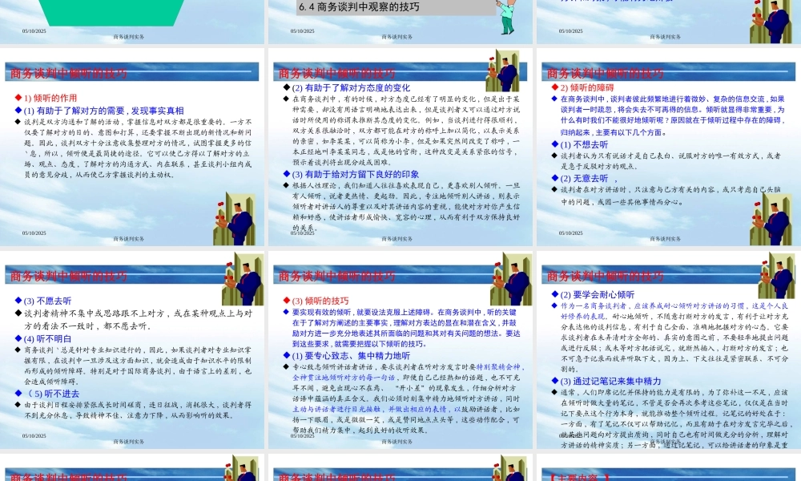The height and width of the screenshot is (481, 801).
Task: Click the businessman clip art on the '1) 倾听的作用' slide
Action: pyautogui.click(x=234, y=218)
